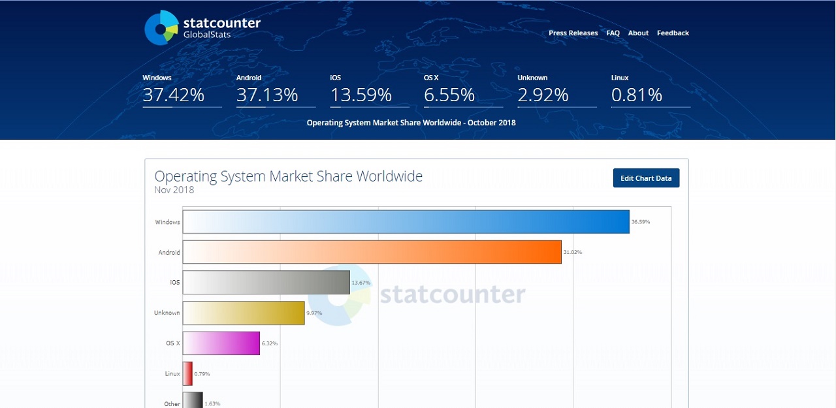Screen dimensions: 836x408
Task: Click the 13.67% value label
Action: click(x=361, y=283)
